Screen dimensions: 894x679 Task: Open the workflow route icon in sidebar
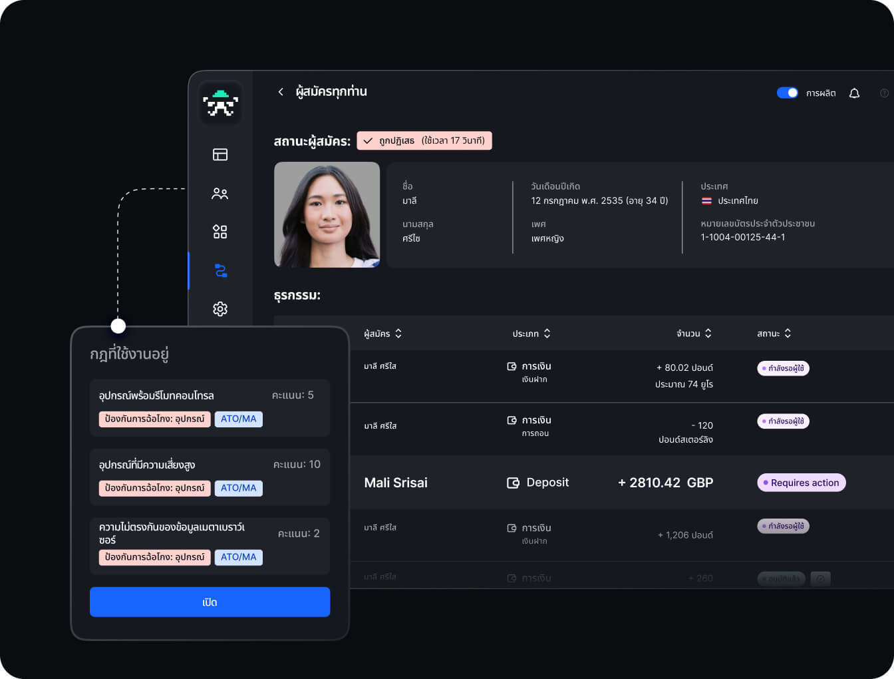click(x=221, y=270)
